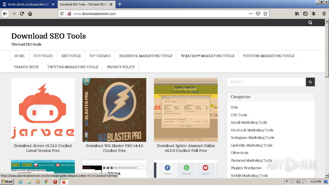Show hidden tray icons arrow
This screenshot has height=185, width=329.
point(287,182)
